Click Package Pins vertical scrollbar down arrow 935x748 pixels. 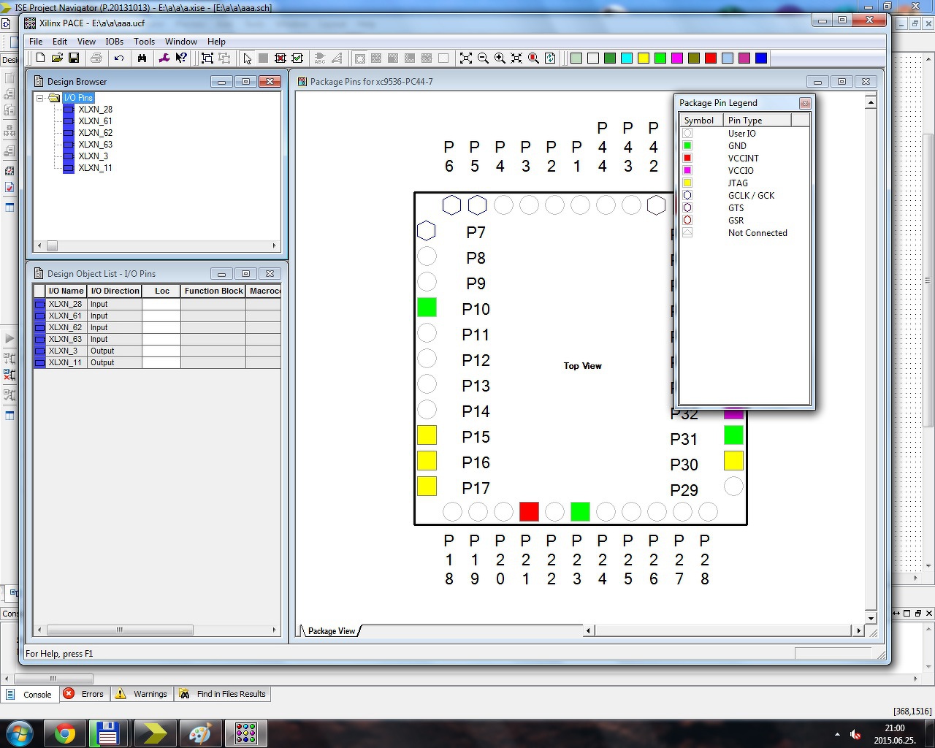point(870,618)
